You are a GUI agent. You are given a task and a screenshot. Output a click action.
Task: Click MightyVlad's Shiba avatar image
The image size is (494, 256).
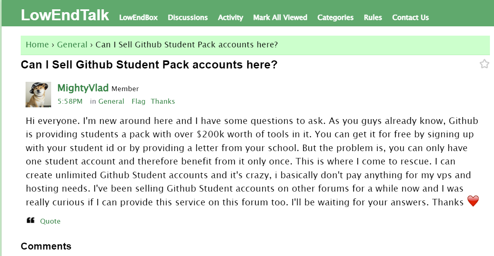[x=38, y=94]
